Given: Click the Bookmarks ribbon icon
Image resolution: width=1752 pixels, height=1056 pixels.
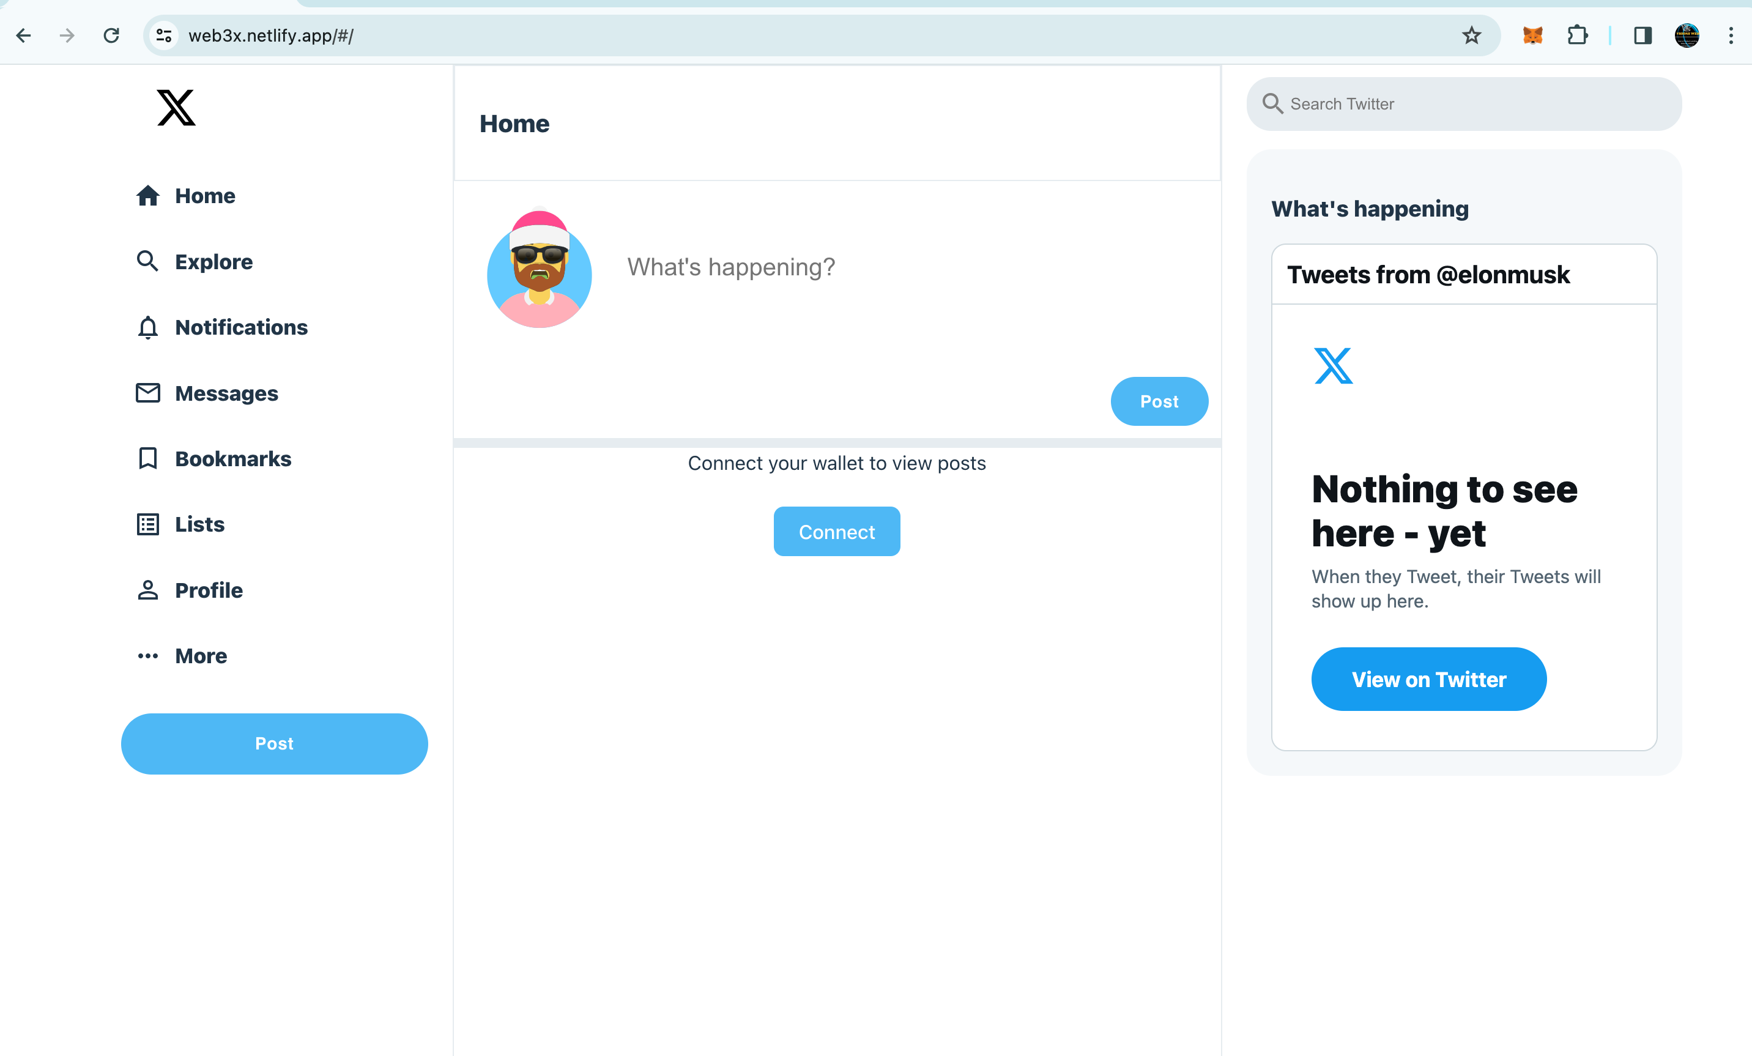Looking at the screenshot, I should click(147, 459).
